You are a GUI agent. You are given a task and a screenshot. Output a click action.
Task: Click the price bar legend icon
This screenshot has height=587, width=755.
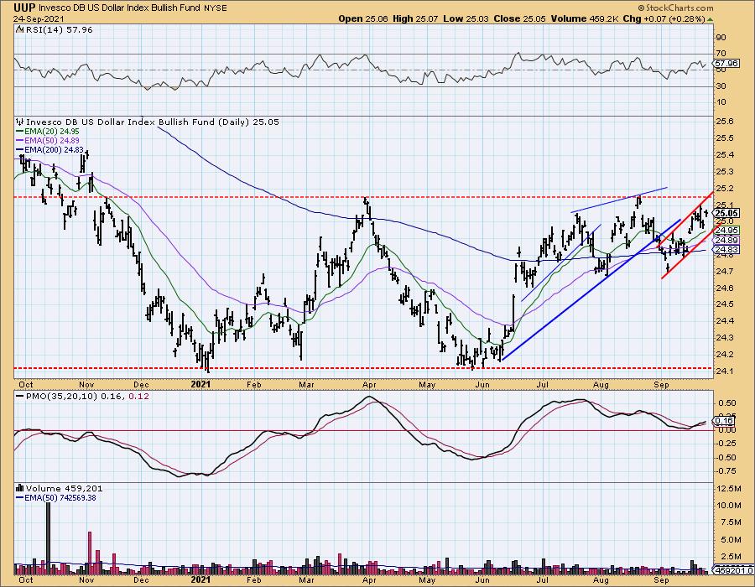tap(20, 122)
